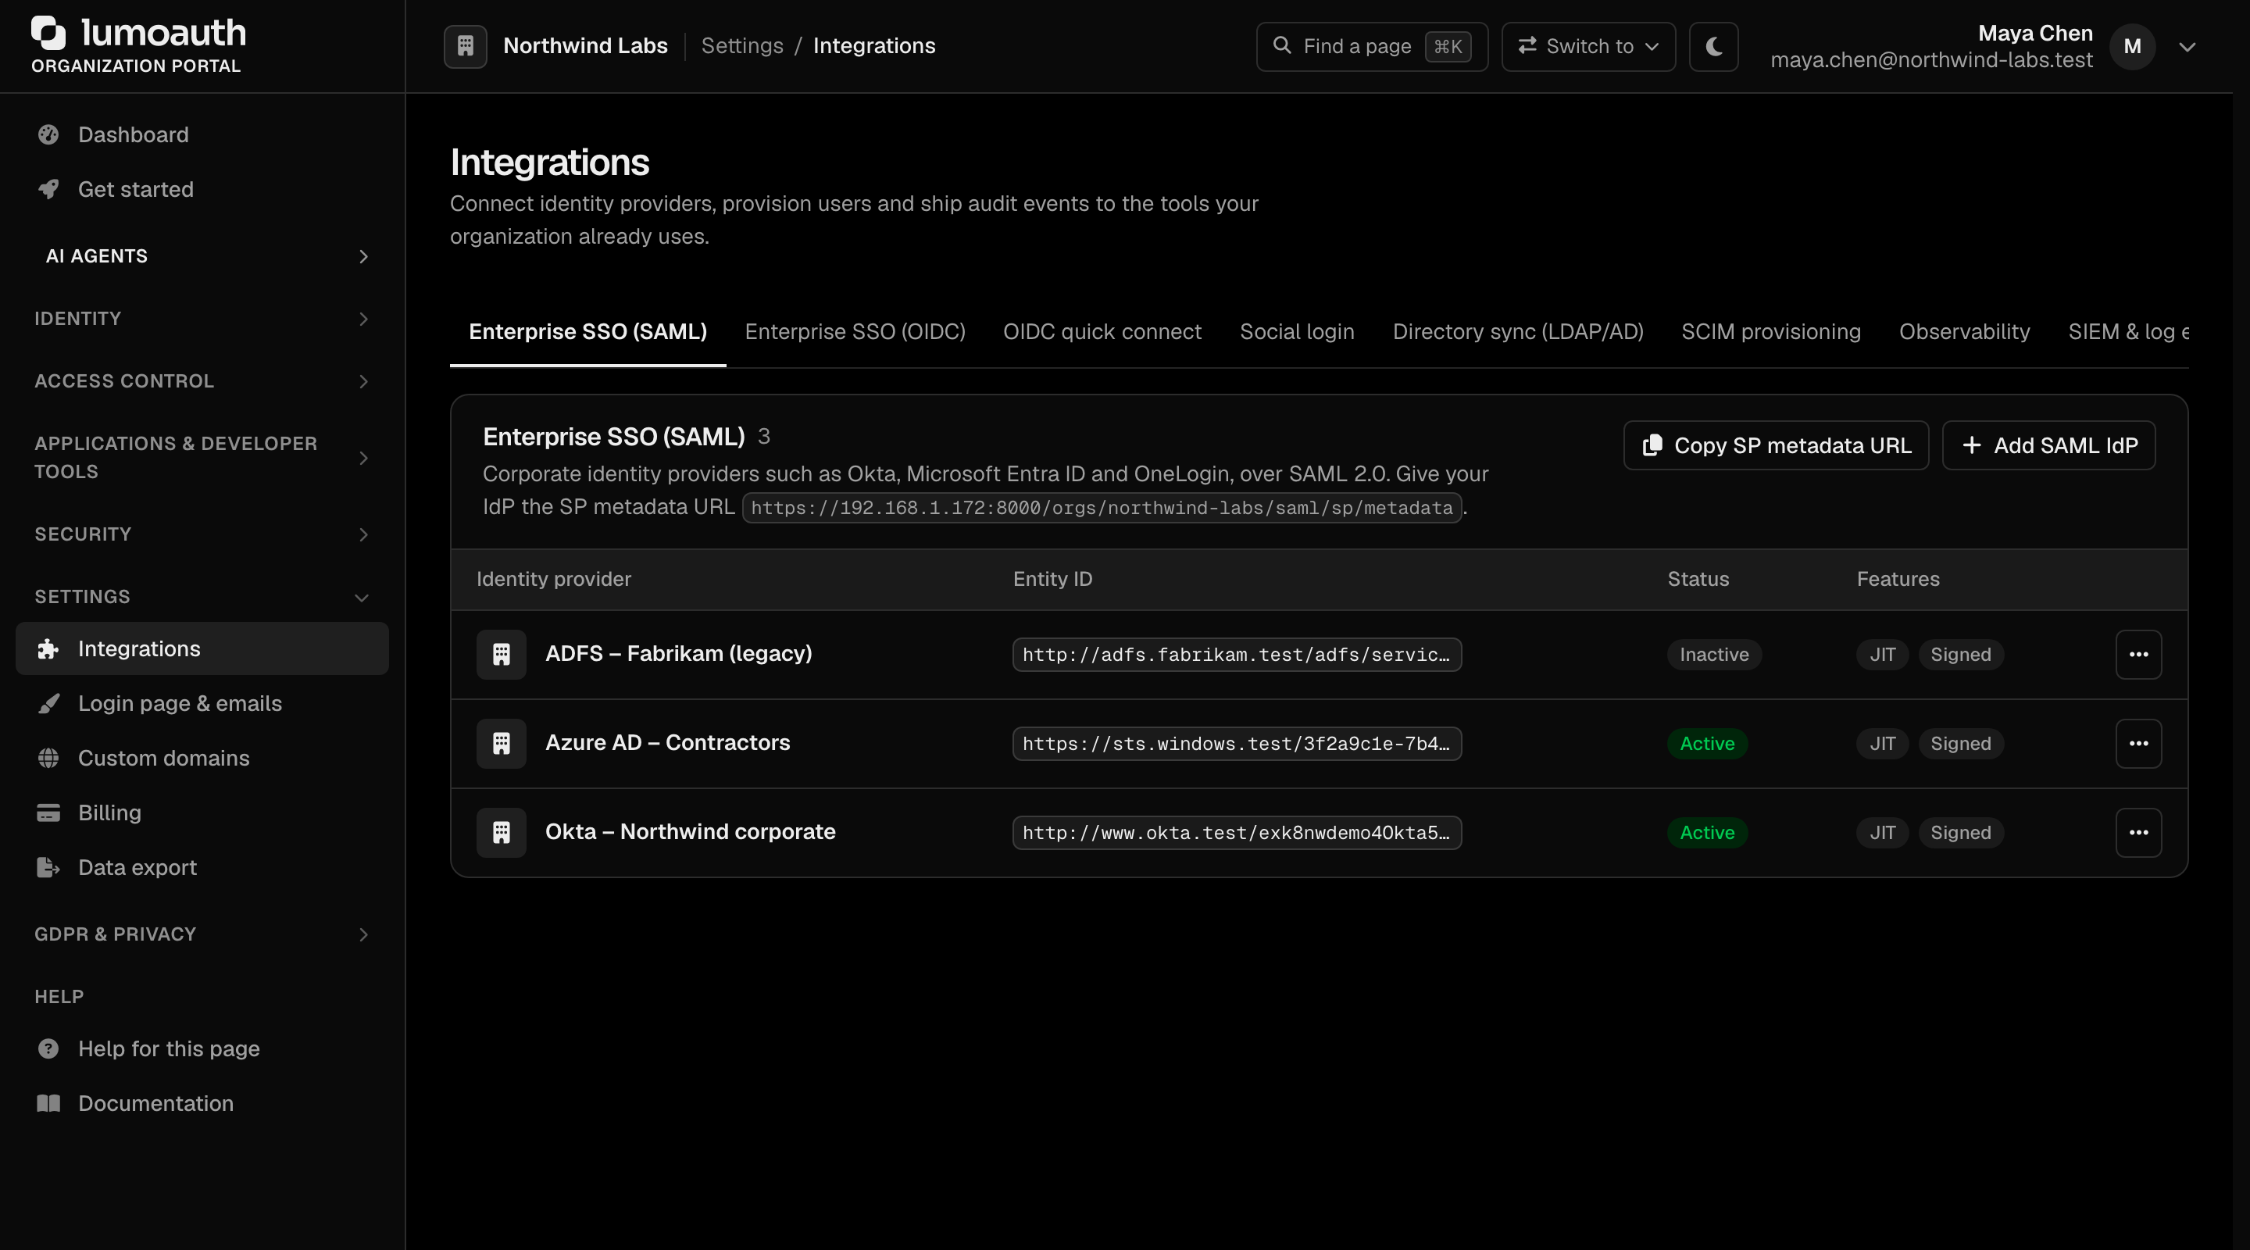Click the Northwind Labs building icon
2250x1250 pixels.
(466, 46)
